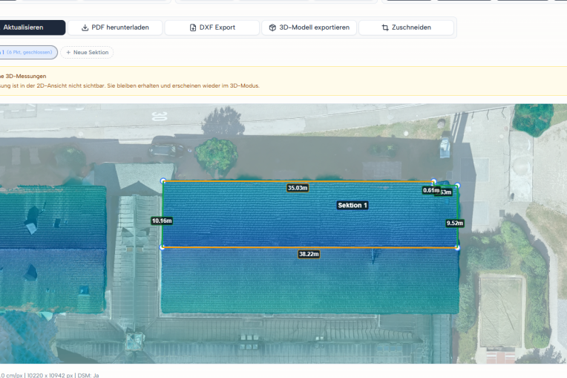Select the polygon vertex at the roof's top-left corner
567x378 pixels.
point(163,181)
